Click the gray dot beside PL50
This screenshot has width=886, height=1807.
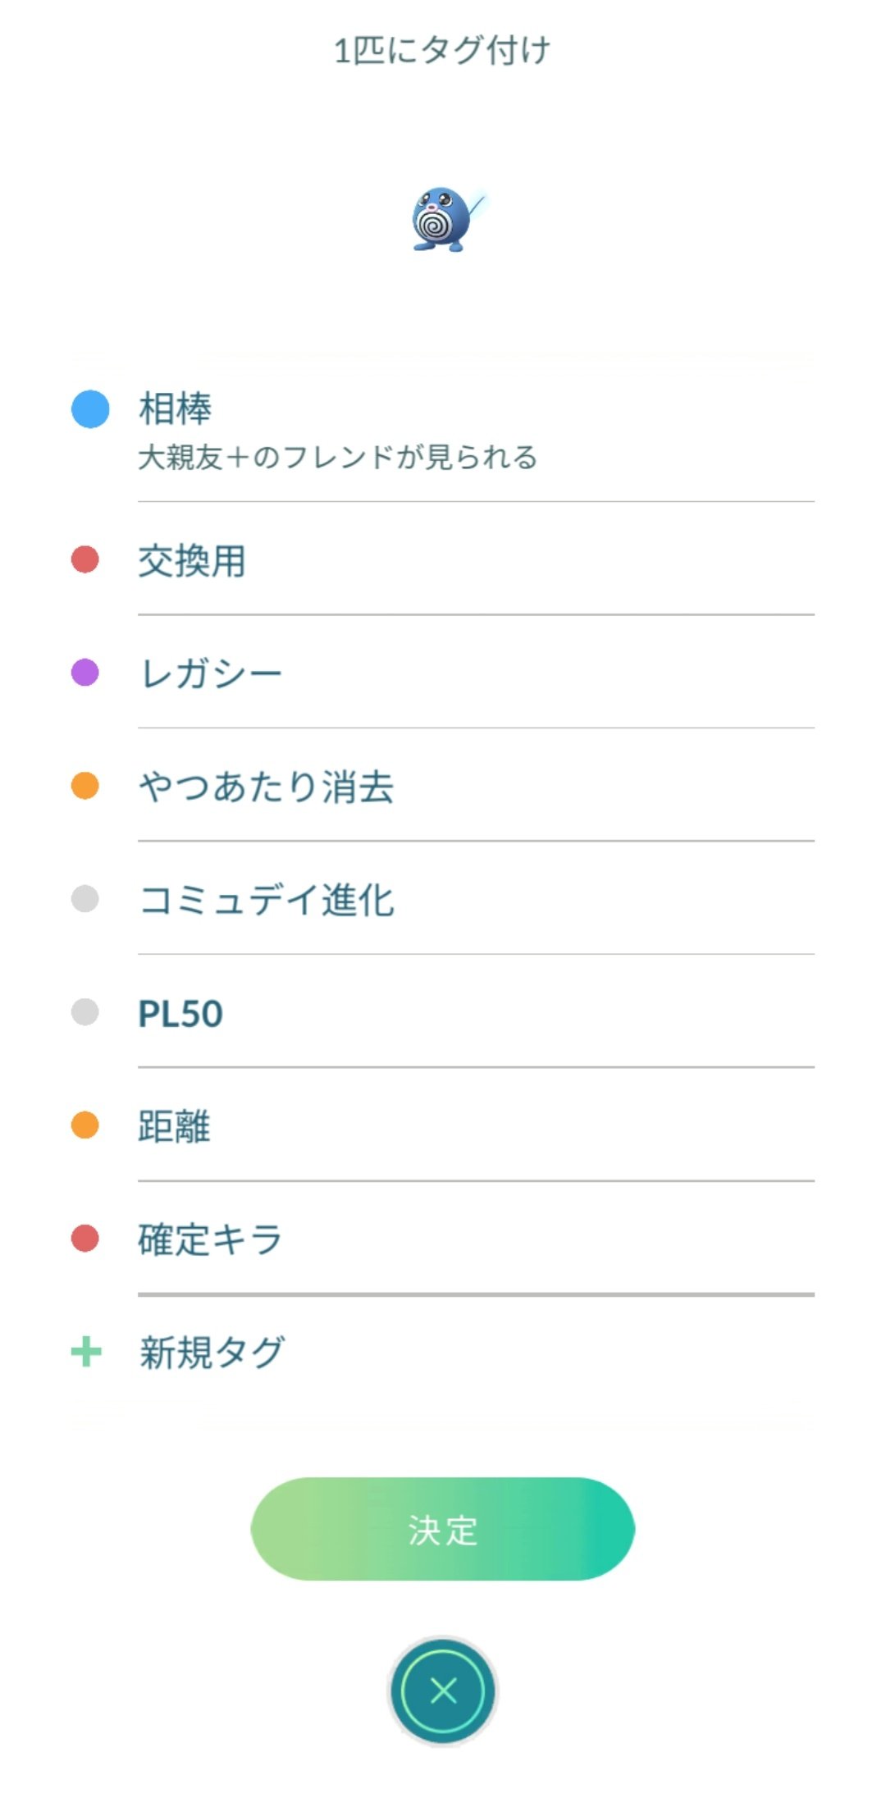85,1012
